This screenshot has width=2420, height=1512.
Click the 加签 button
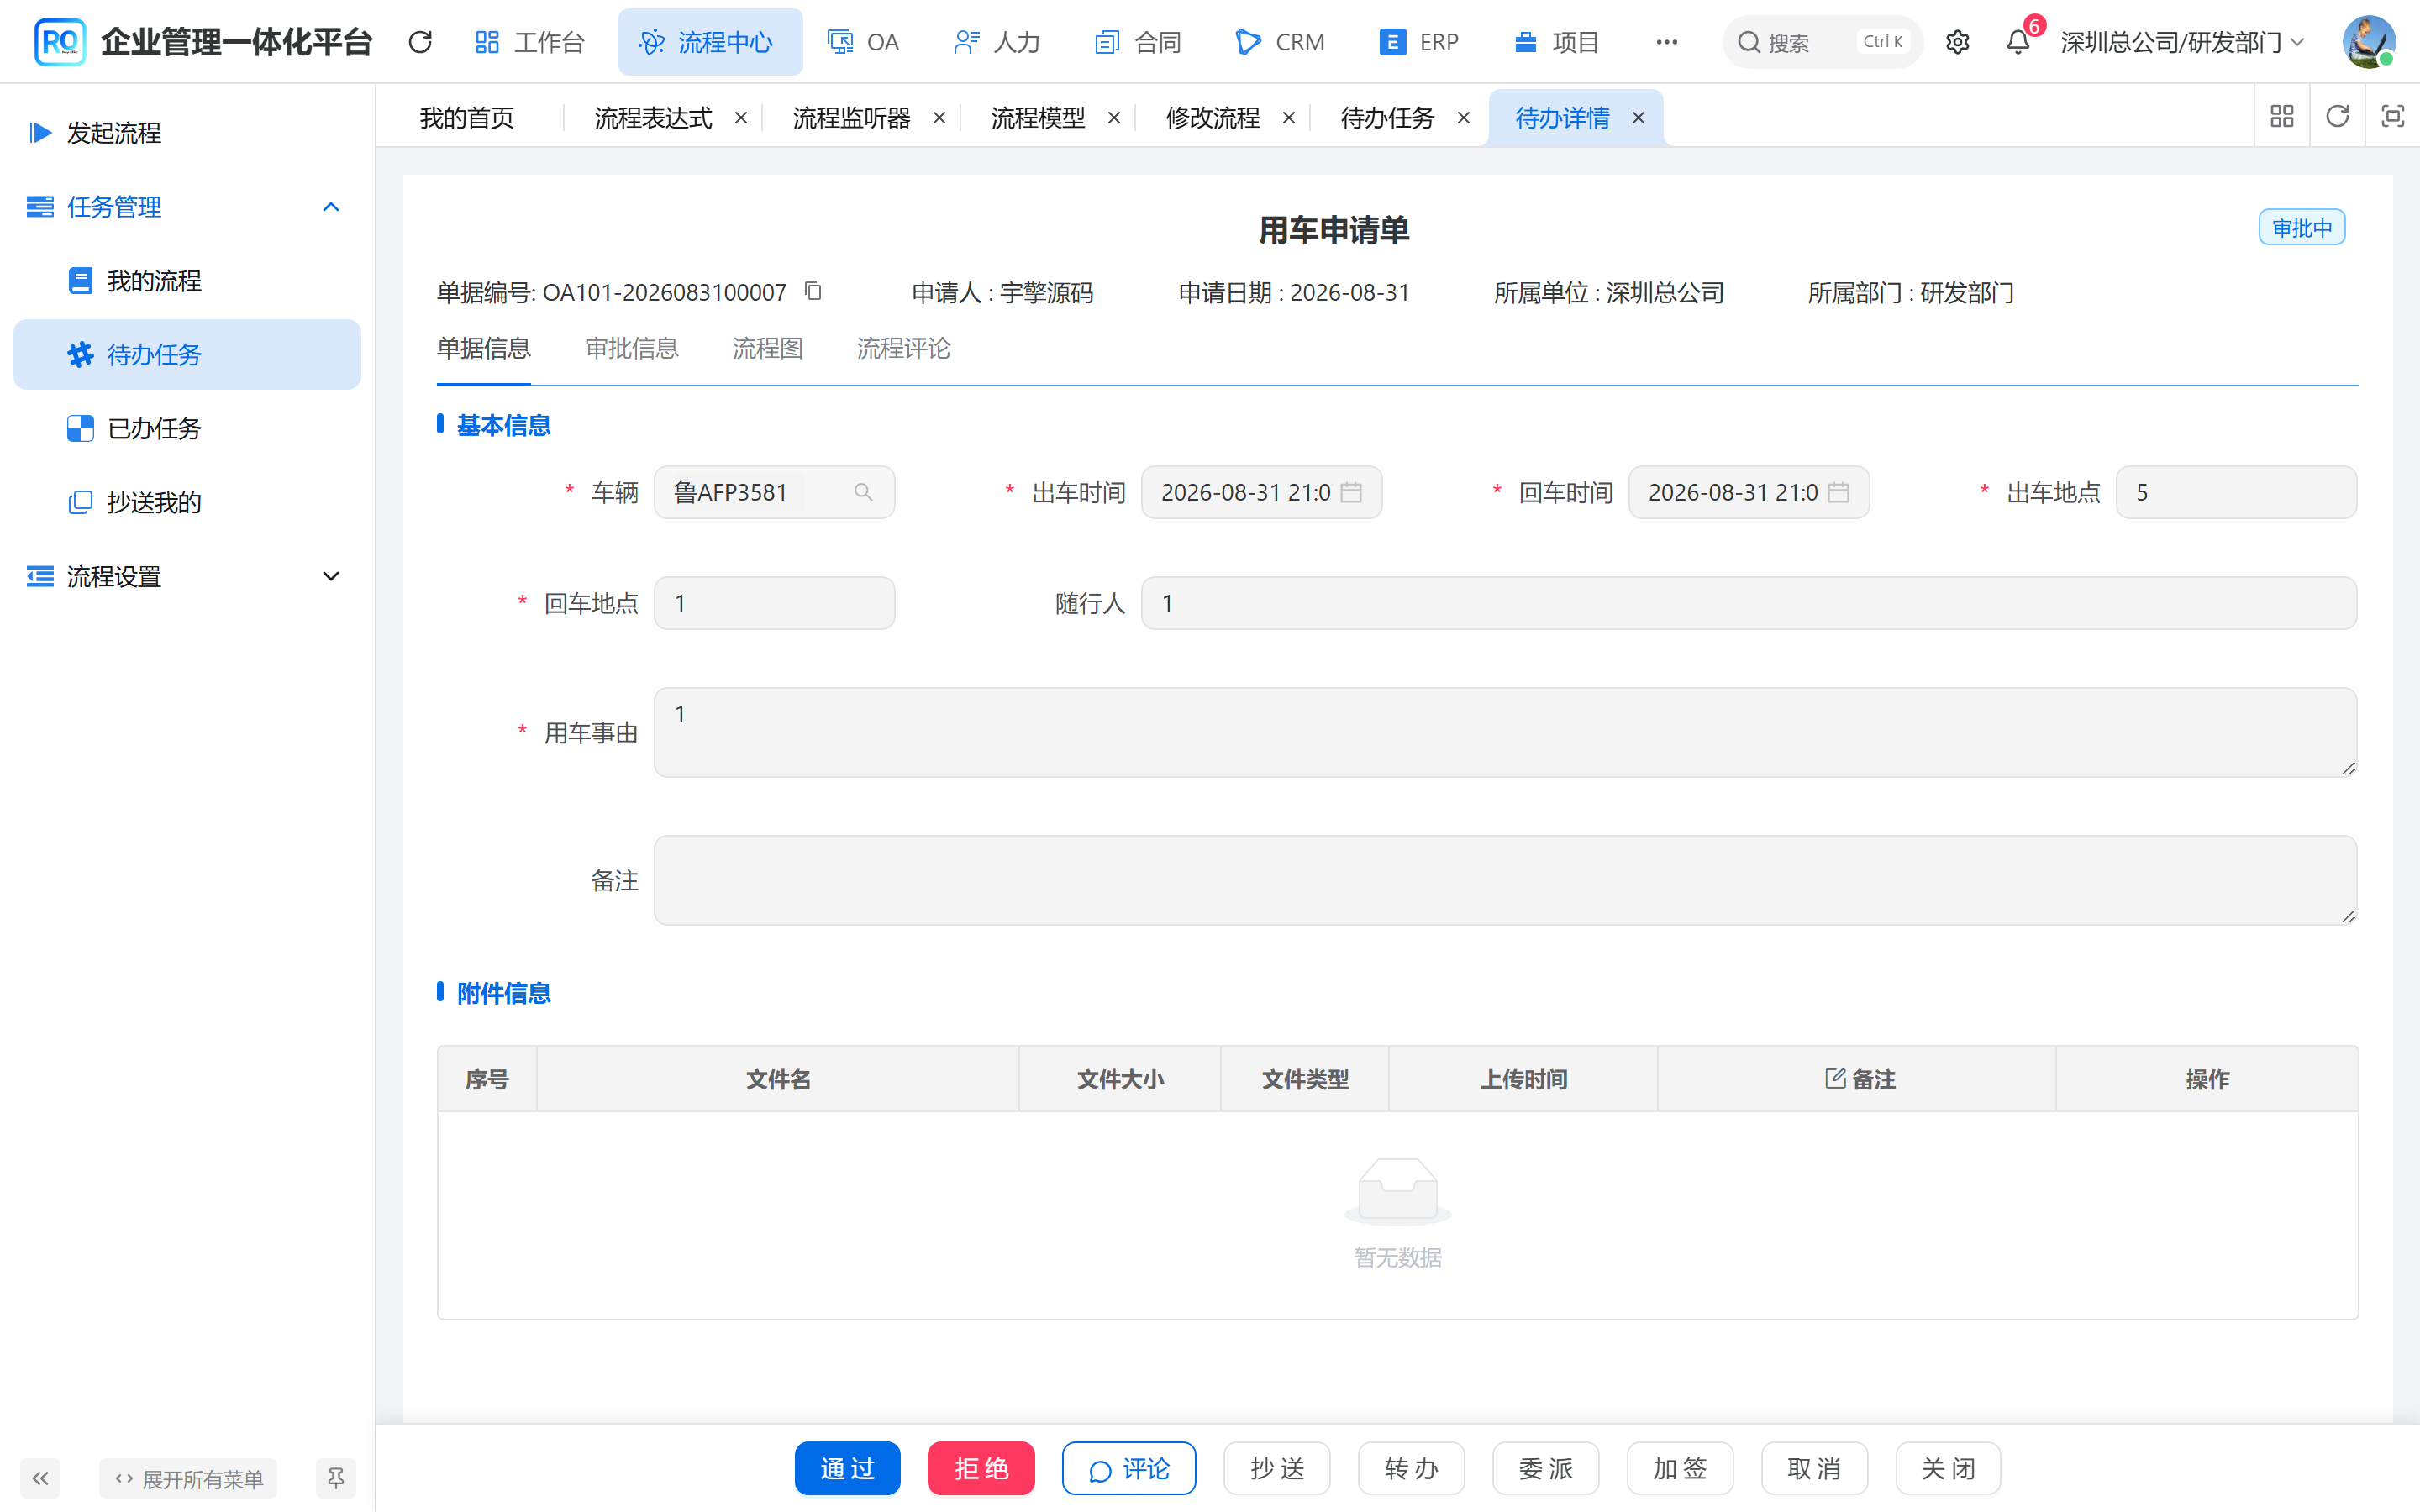click(1680, 1468)
